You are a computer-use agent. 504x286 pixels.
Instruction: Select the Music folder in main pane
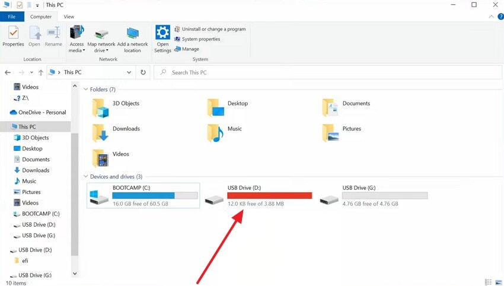pyautogui.click(x=224, y=133)
